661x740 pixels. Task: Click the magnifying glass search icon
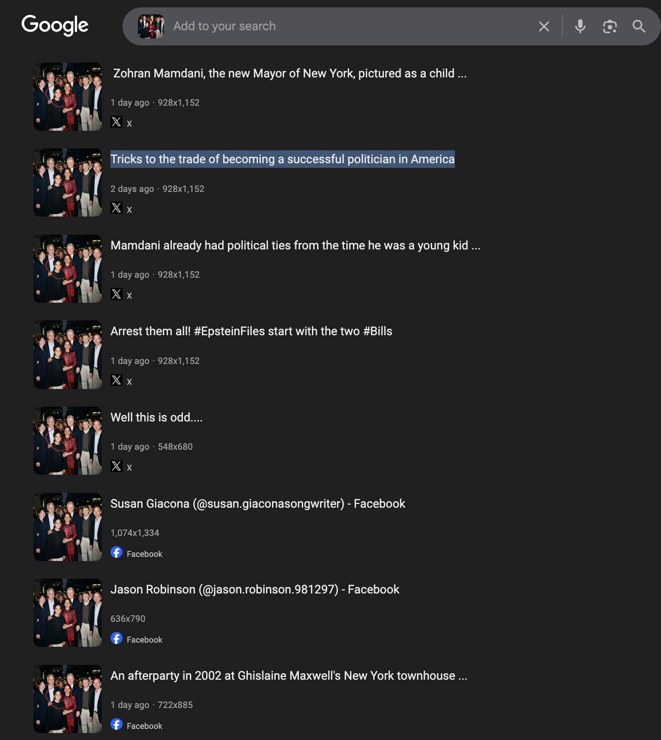[x=639, y=26]
